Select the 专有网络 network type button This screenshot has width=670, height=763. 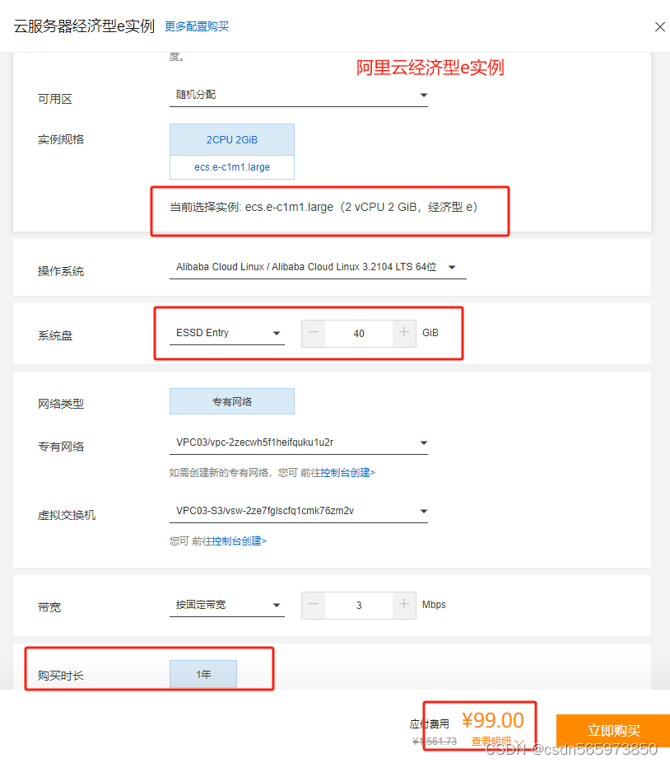tap(232, 401)
